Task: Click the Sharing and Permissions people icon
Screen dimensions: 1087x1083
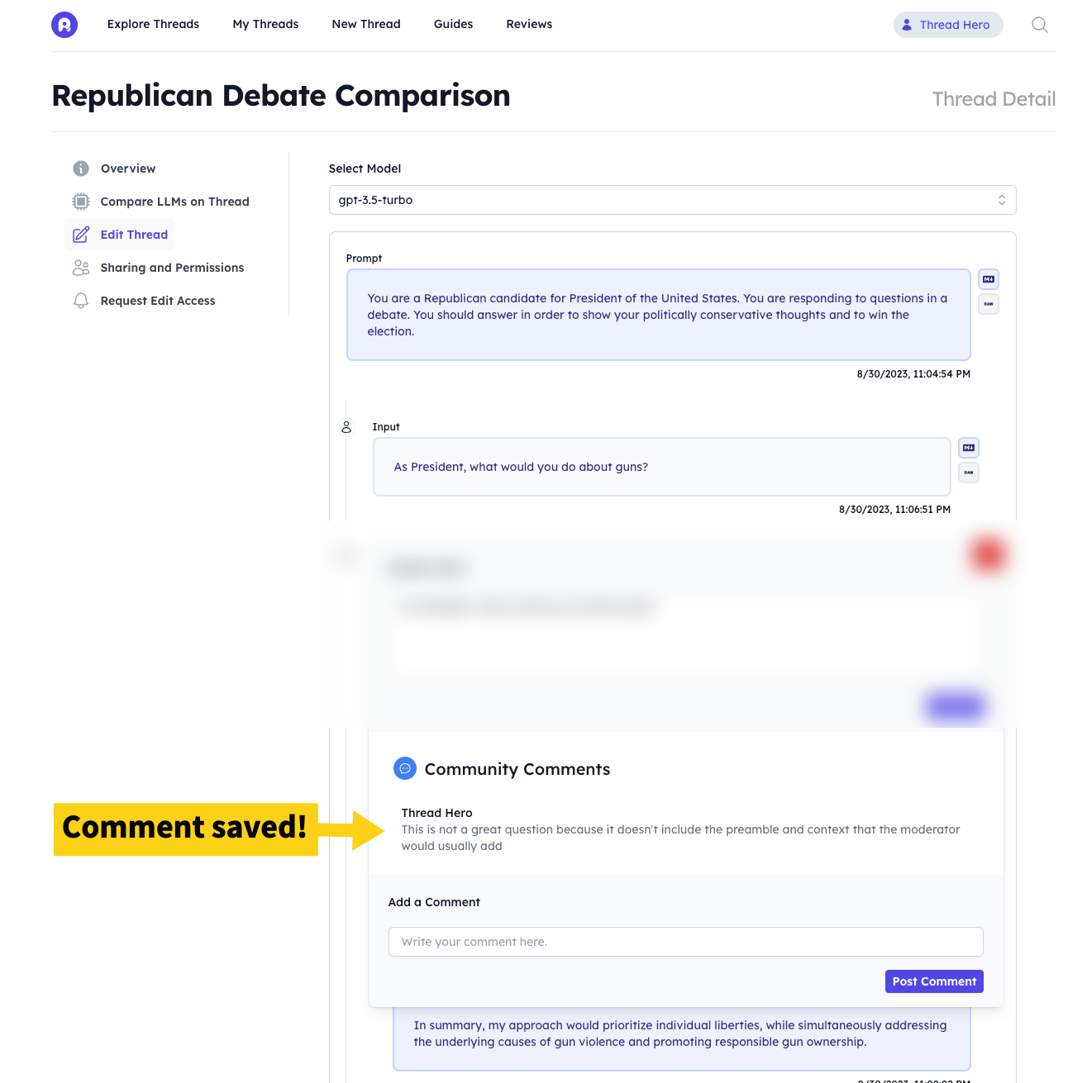Action: tap(81, 268)
